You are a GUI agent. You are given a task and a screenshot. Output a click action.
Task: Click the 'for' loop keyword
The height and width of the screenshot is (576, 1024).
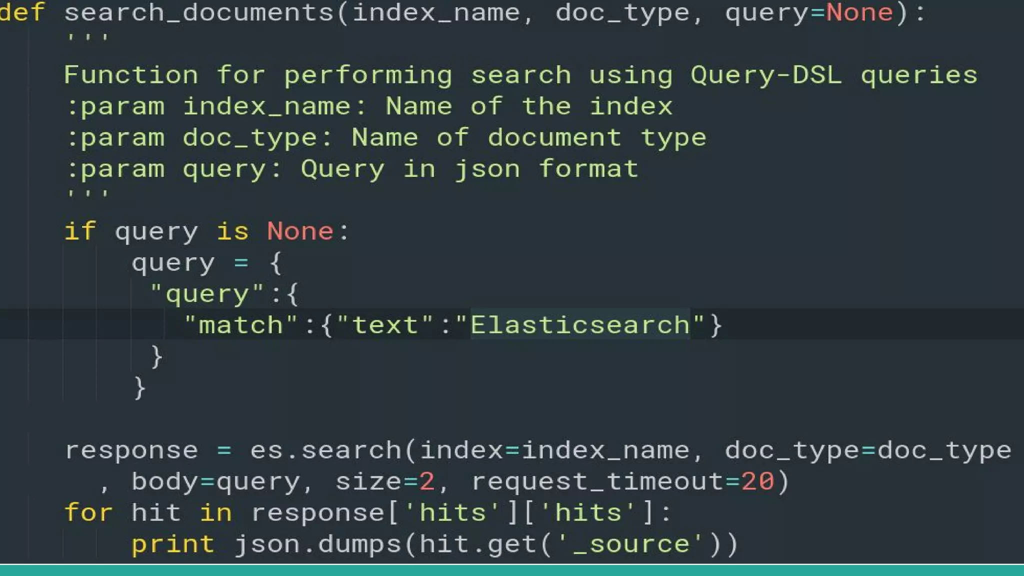88,513
